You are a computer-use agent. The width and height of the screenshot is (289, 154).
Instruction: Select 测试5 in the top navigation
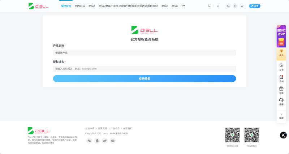[165, 6]
